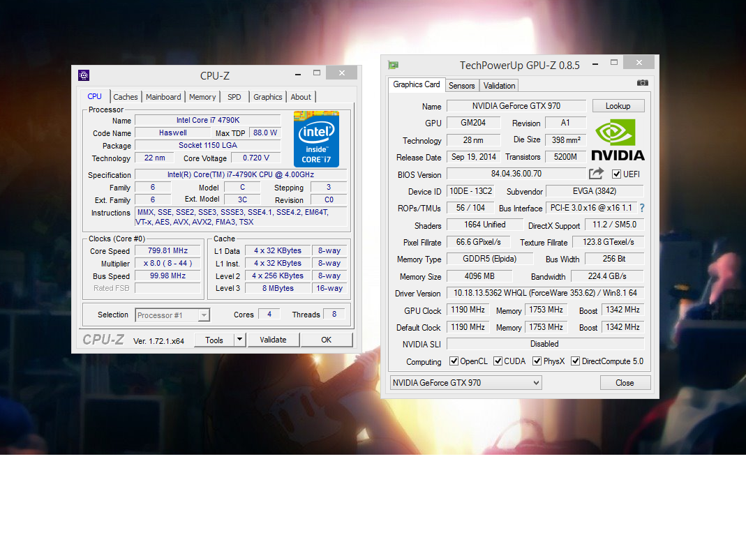
Task: Toggle the CUDA checkbox
Action: click(498, 361)
